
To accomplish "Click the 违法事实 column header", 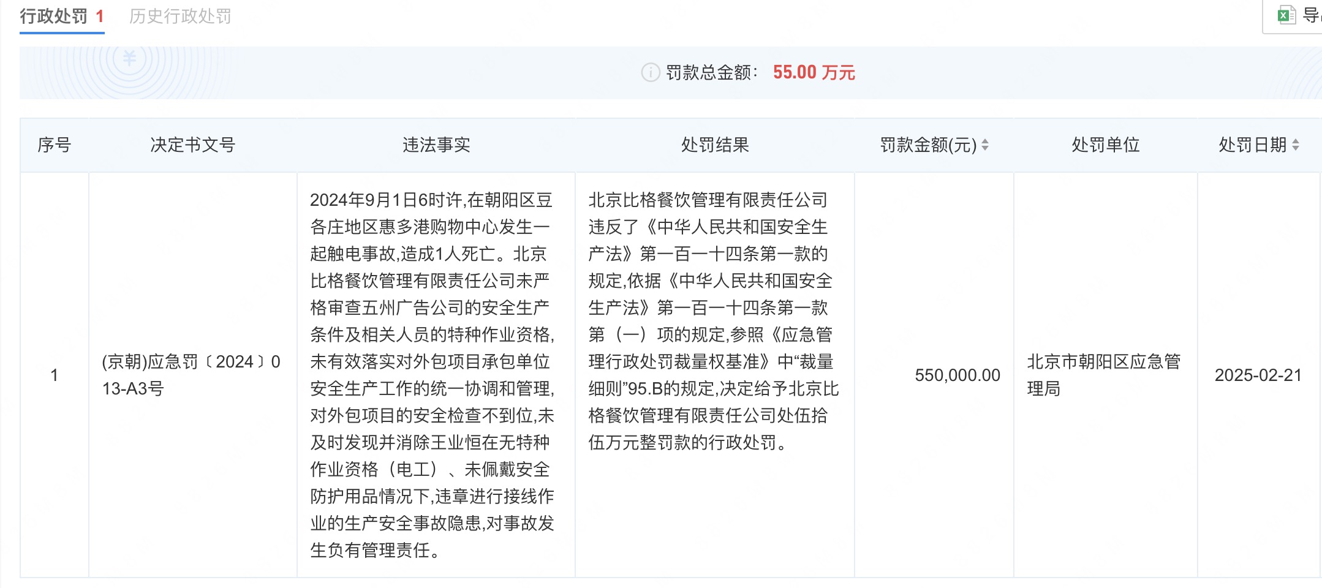I will (436, 145).
